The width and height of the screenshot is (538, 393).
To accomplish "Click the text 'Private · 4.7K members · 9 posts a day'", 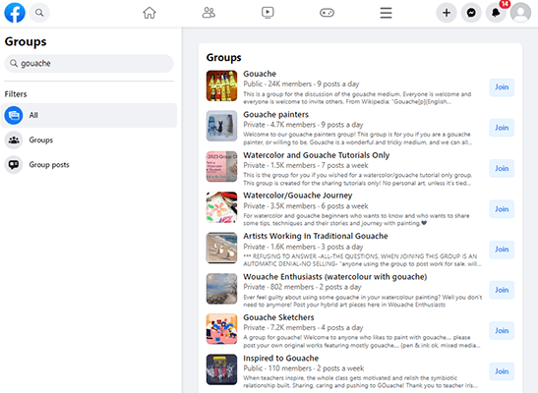I will pos(303,125).
